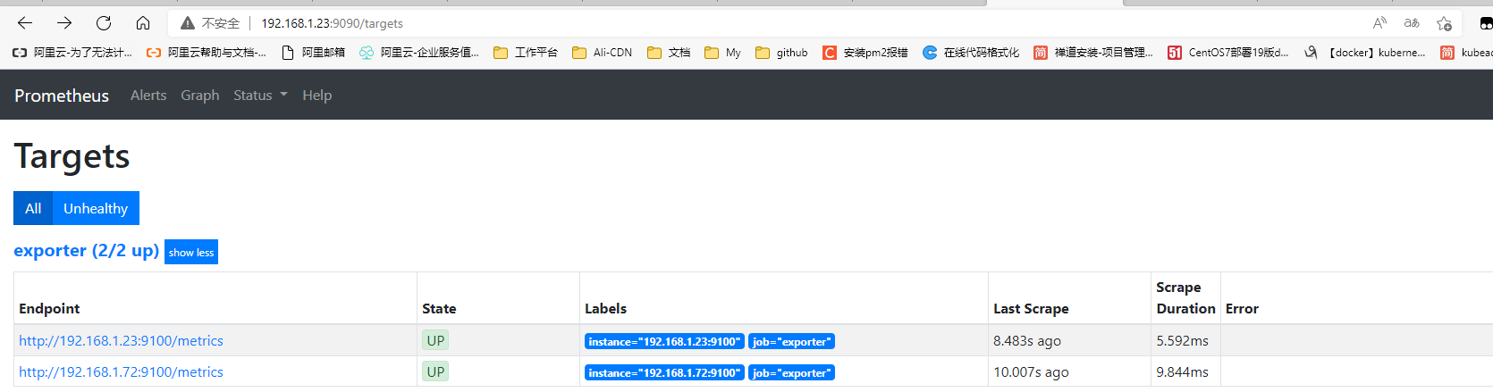Viewport: 1493px width, 392px height.
Task: Collapse exporter group with show less
Action: coord(191,253)
